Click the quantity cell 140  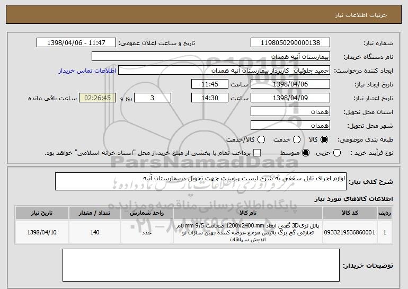95,232
